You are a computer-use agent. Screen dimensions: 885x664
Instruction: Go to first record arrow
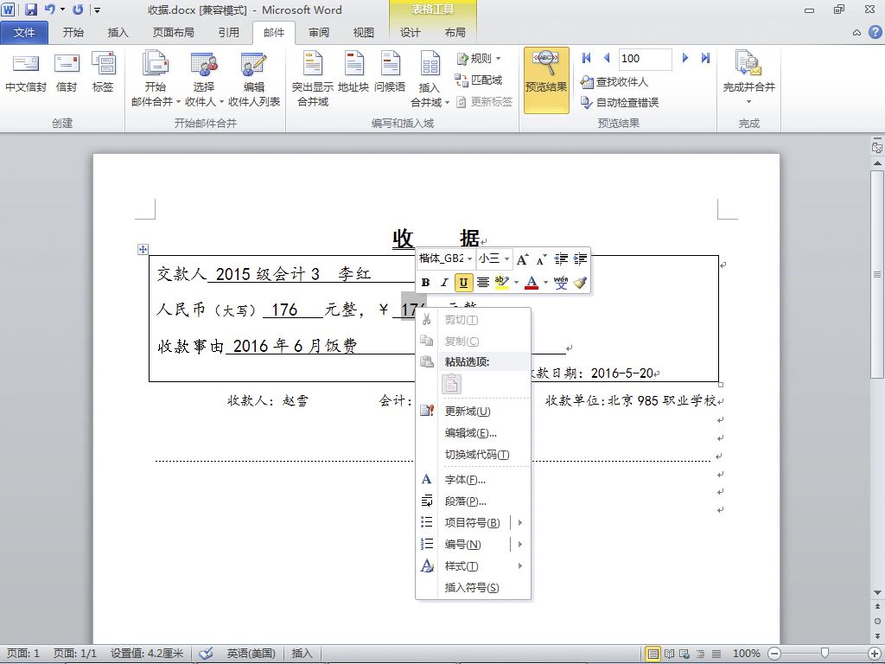point(587,58)
